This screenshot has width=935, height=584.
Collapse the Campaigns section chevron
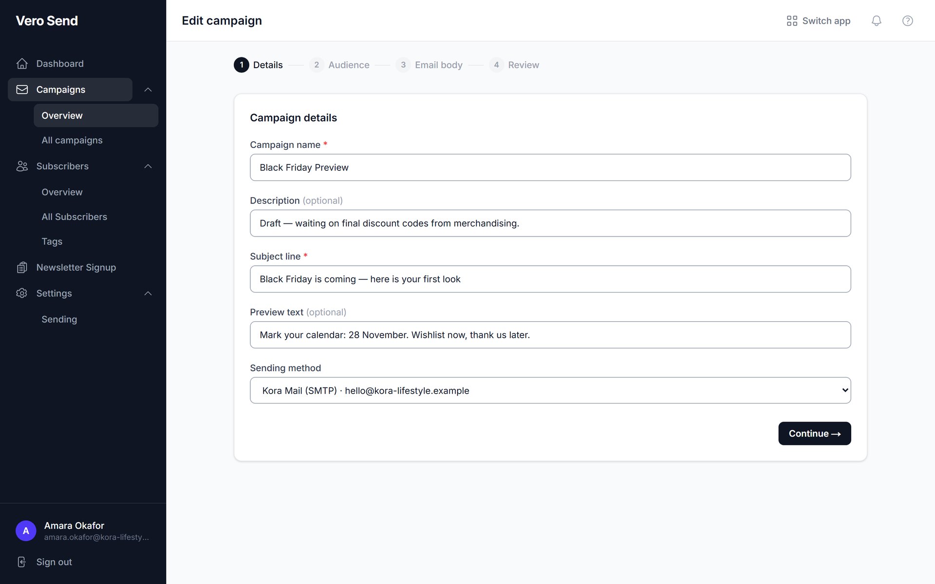pos(148,90)
